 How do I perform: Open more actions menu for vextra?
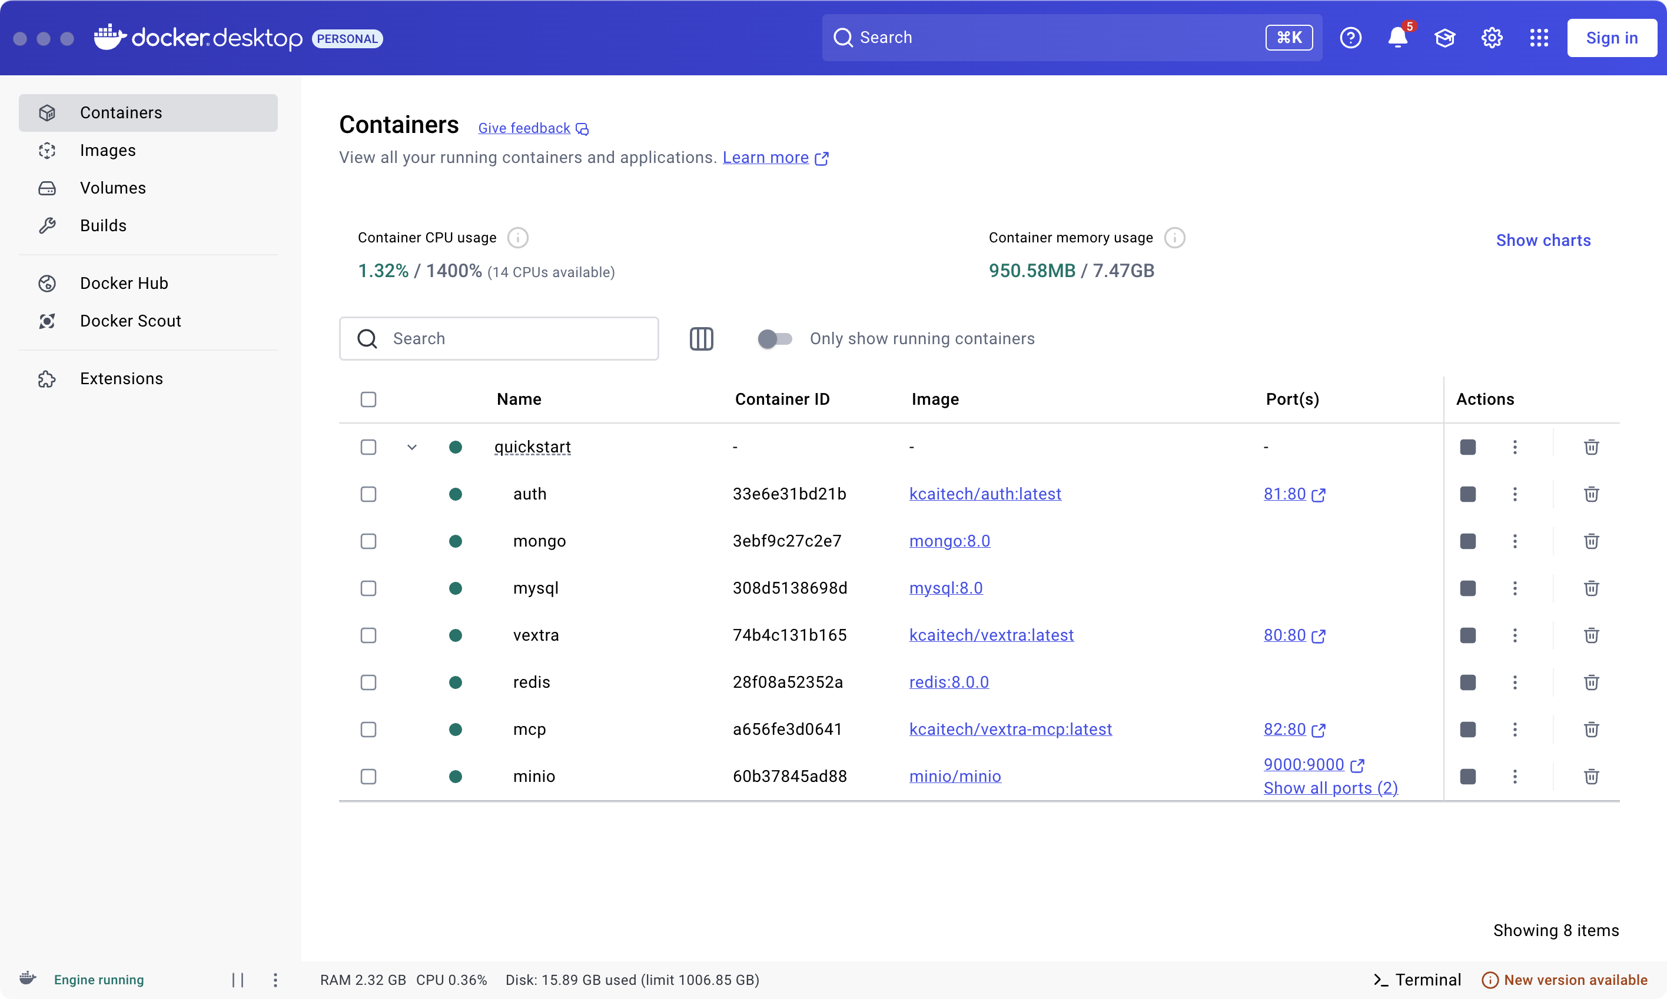[1515, 635]
